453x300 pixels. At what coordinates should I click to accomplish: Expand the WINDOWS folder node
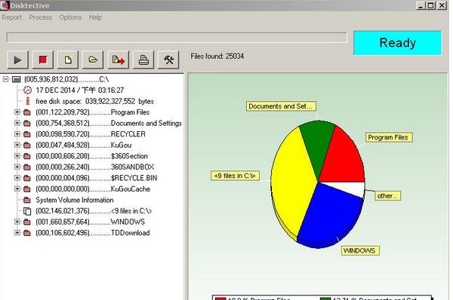point(17,222)
